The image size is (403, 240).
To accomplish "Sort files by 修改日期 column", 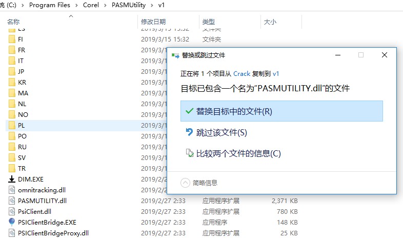I will (153, 22).
